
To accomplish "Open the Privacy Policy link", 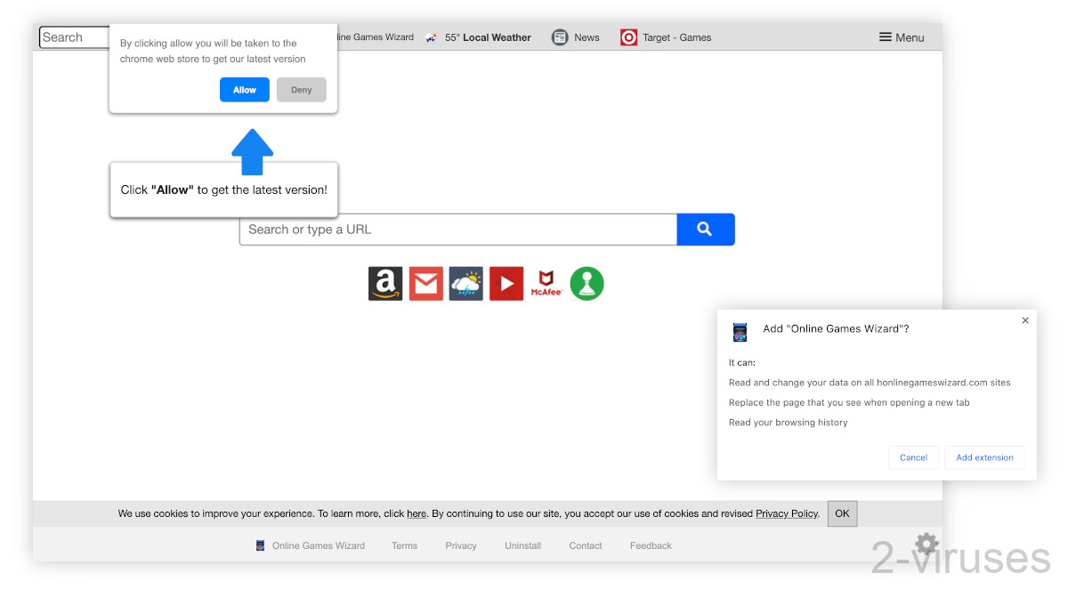I will pyautogui.click(x=786, y=513).
